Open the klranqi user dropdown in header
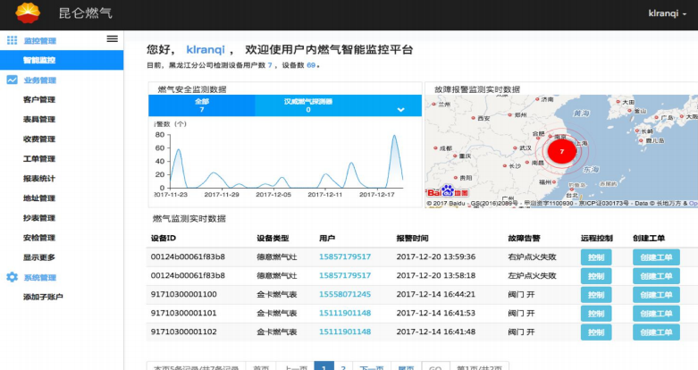 point(669,13)
